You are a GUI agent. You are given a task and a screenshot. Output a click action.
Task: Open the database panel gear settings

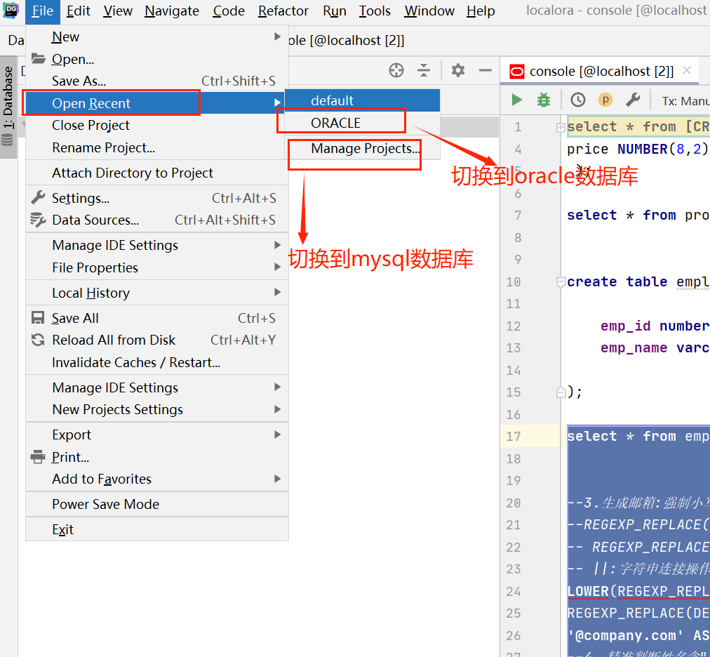[458, 70]
